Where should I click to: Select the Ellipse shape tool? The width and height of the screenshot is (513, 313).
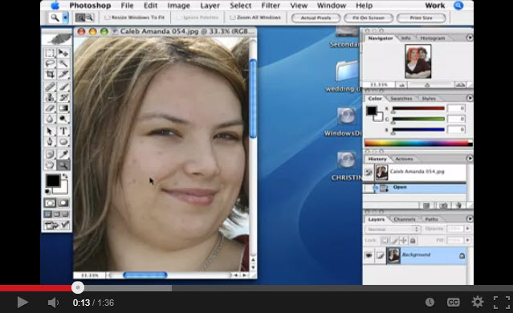coord(63,142)
